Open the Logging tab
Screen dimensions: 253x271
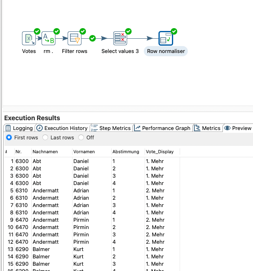[19, 128]
